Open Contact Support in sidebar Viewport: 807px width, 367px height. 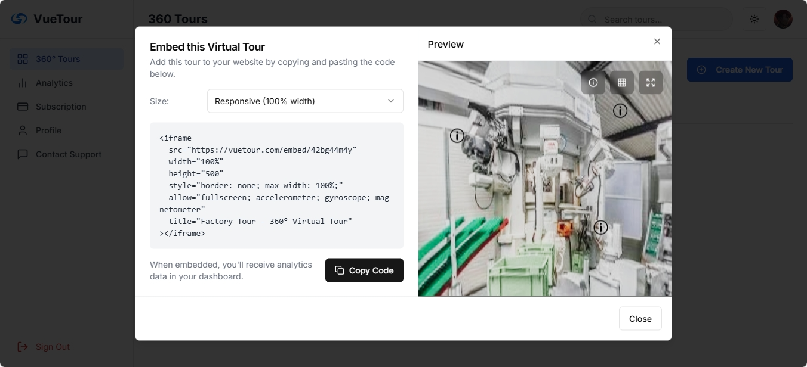[x=66, y=154]
